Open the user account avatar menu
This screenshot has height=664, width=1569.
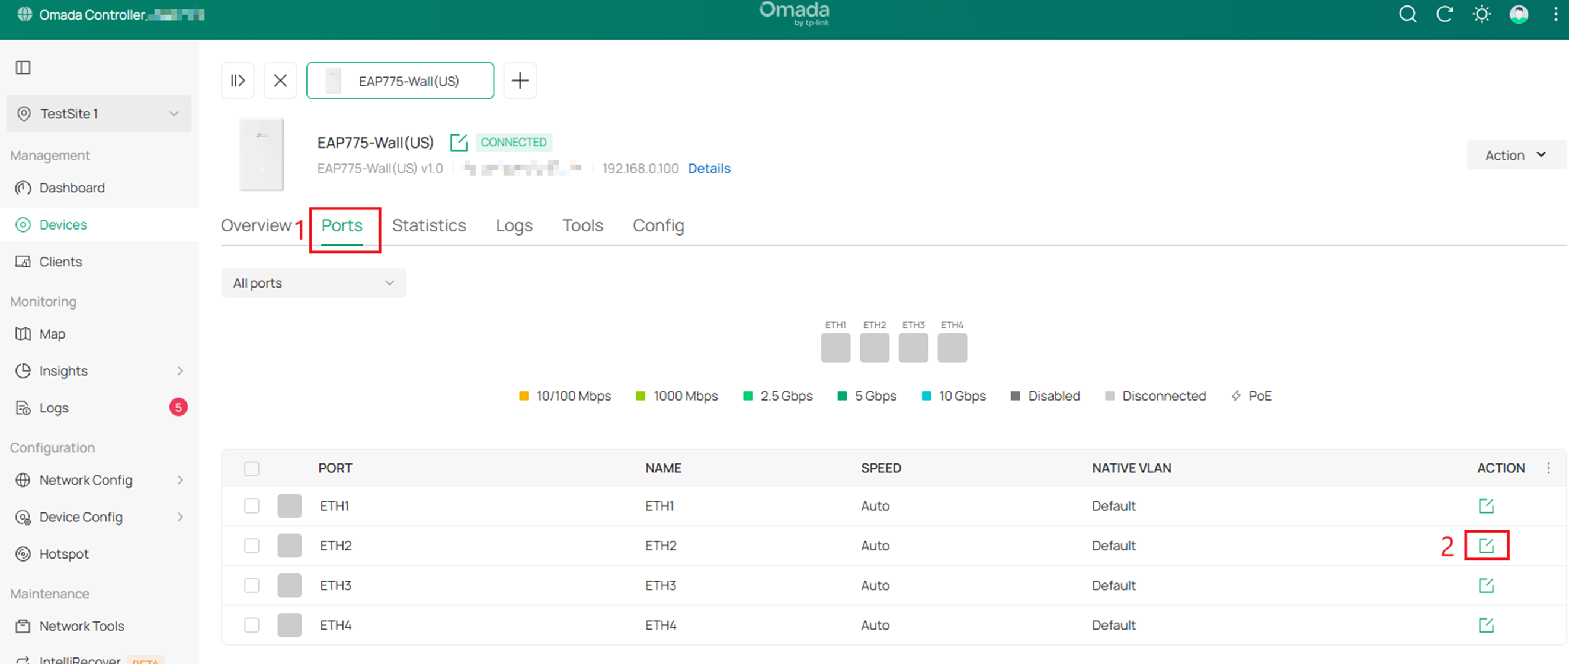tap(1519, 14)
